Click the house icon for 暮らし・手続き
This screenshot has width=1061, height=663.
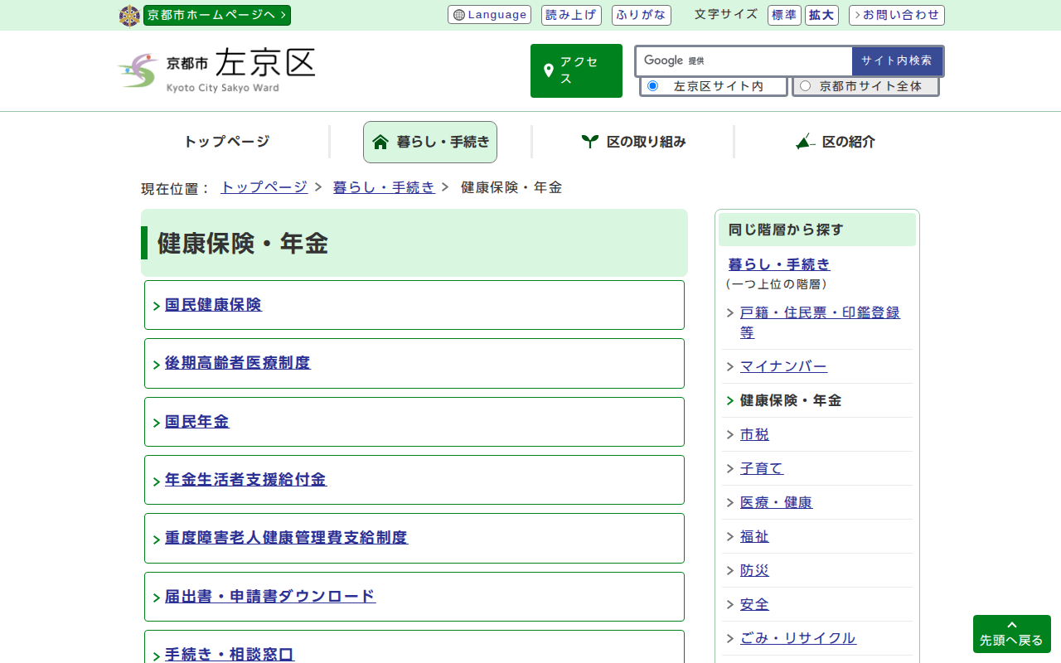point(380,142)
